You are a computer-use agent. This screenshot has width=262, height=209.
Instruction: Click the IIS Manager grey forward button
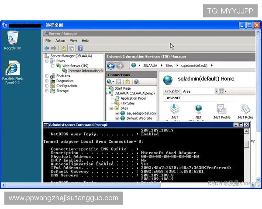point(120,66)
